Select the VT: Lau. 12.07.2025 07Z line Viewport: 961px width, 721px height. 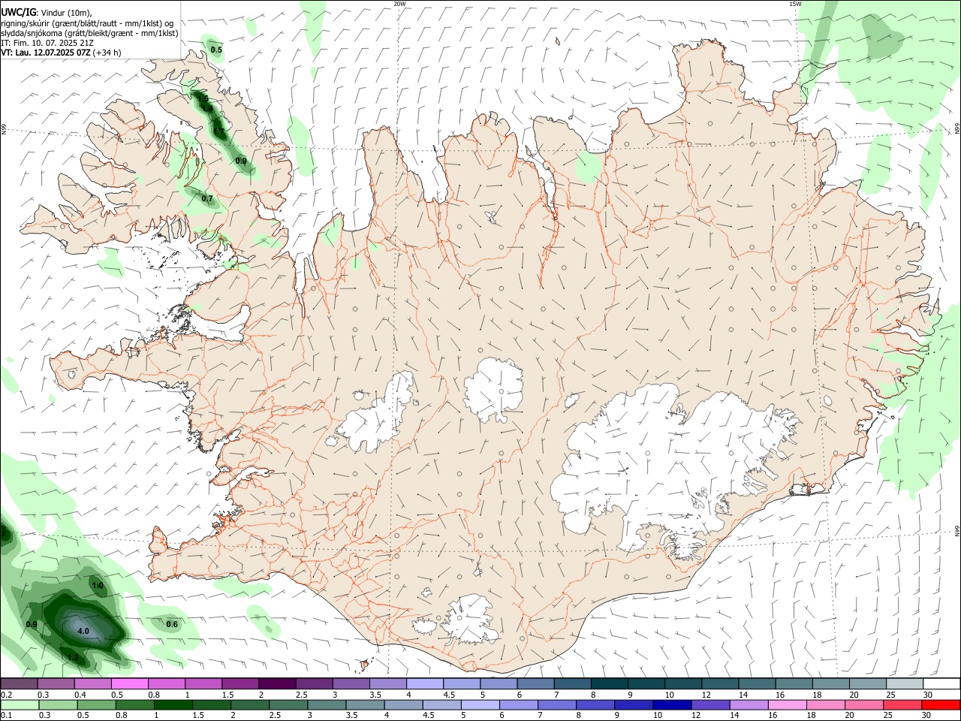tap(46, 53)
